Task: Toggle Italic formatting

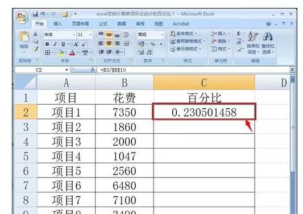Action: 55,44
